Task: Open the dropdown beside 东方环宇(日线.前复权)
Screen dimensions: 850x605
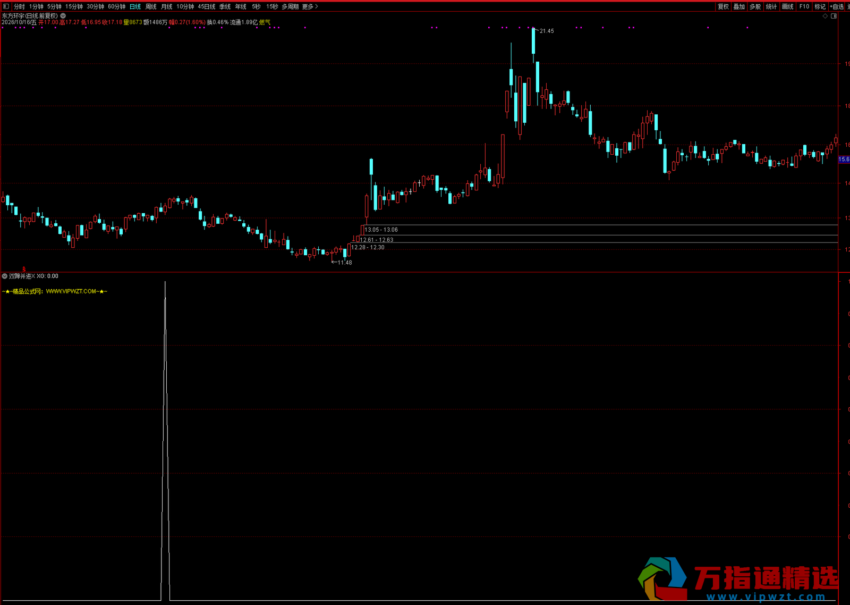Action: tap(63, 16)
